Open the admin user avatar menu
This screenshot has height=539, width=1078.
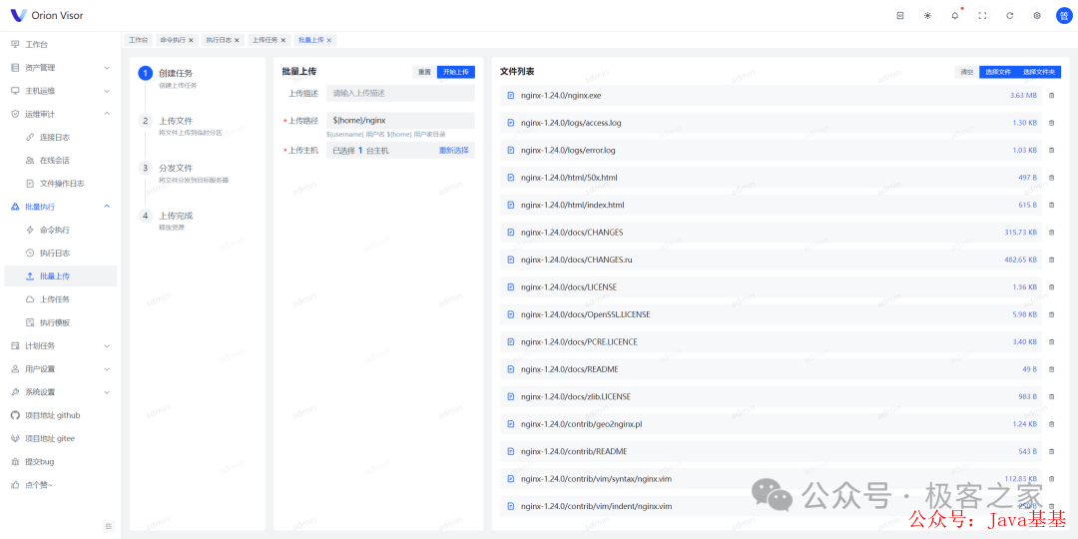[1064, 16]
